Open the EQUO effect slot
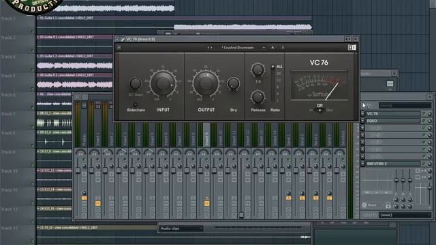This screenshot has height=245, width=436. (x=392, y=121)
